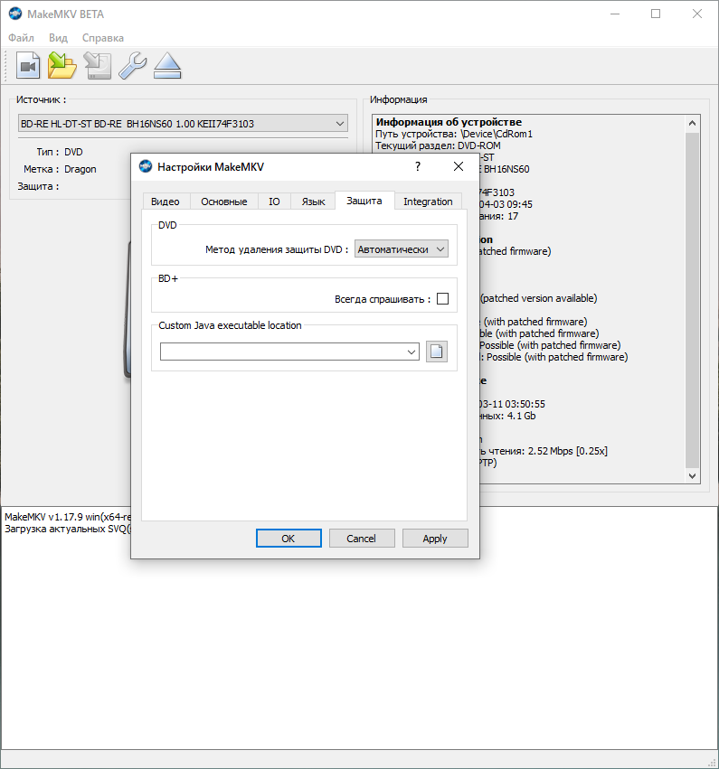This screenshot has height=769, width=719.
Task: Switch to the IO tab
Action: 274,202
